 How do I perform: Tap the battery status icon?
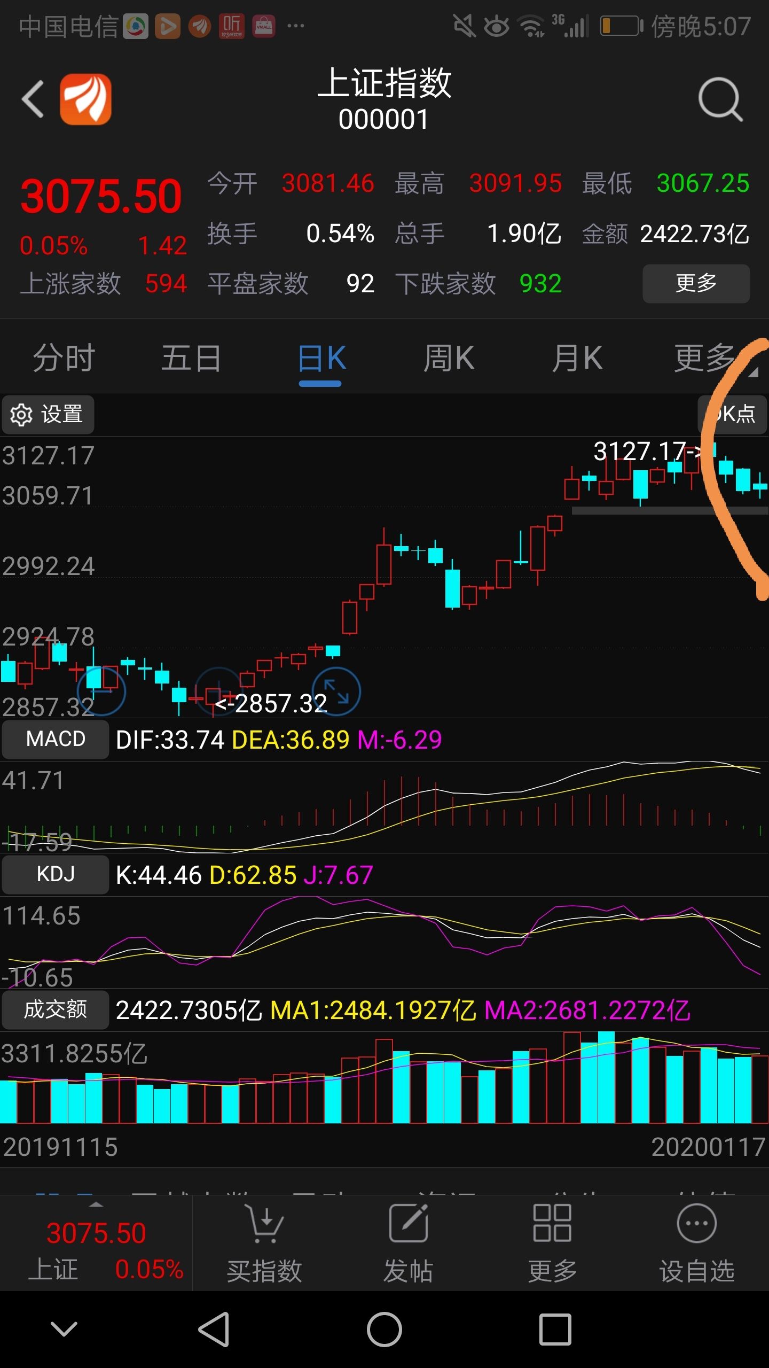point(622,26)
